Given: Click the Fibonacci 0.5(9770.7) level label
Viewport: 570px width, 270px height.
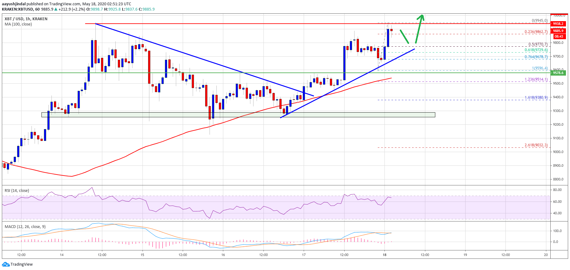Looking at the screenshot, I should pos(538,44).
